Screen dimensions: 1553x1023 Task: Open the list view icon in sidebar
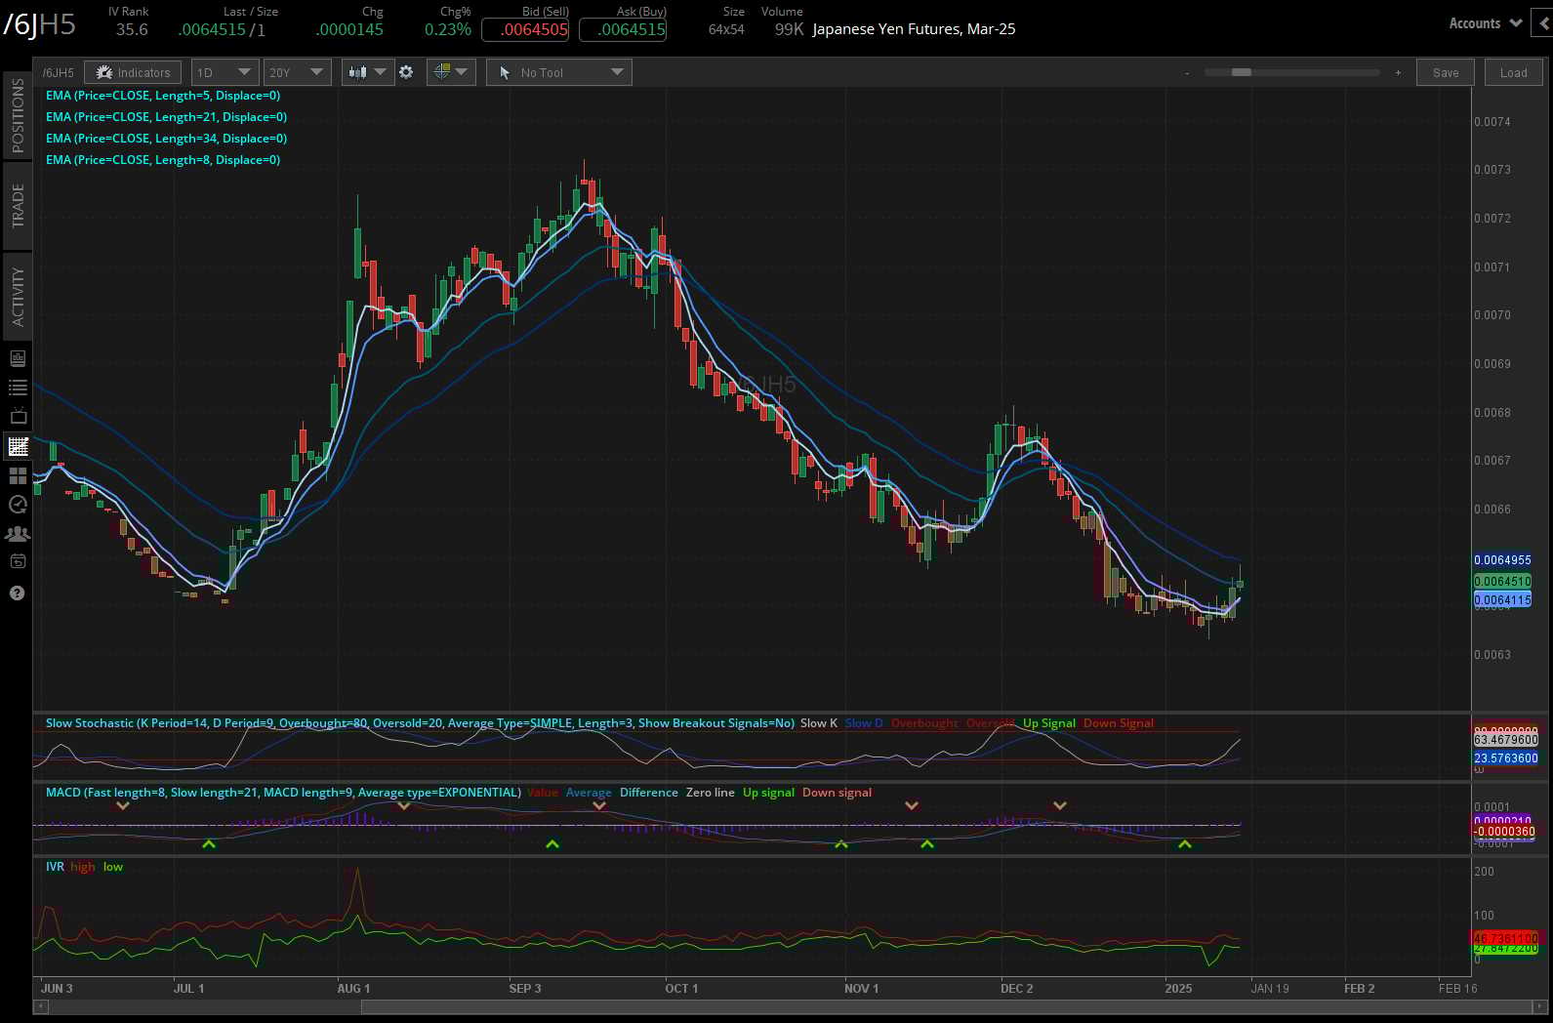(18, 388)
